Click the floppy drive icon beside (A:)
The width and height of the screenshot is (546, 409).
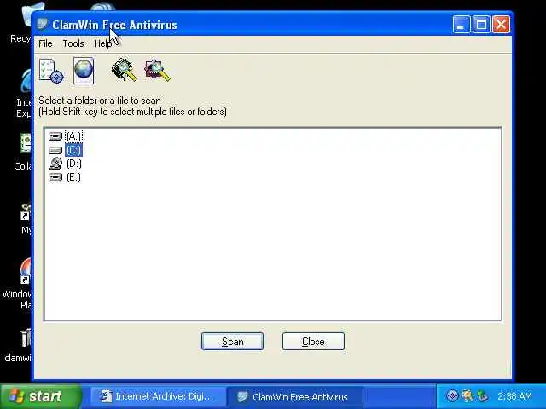point(55,136)
